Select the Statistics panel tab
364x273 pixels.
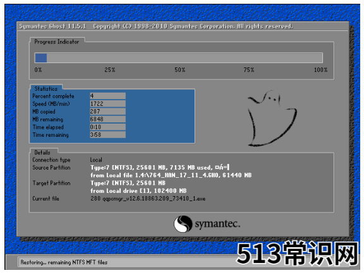coord(46,89)
